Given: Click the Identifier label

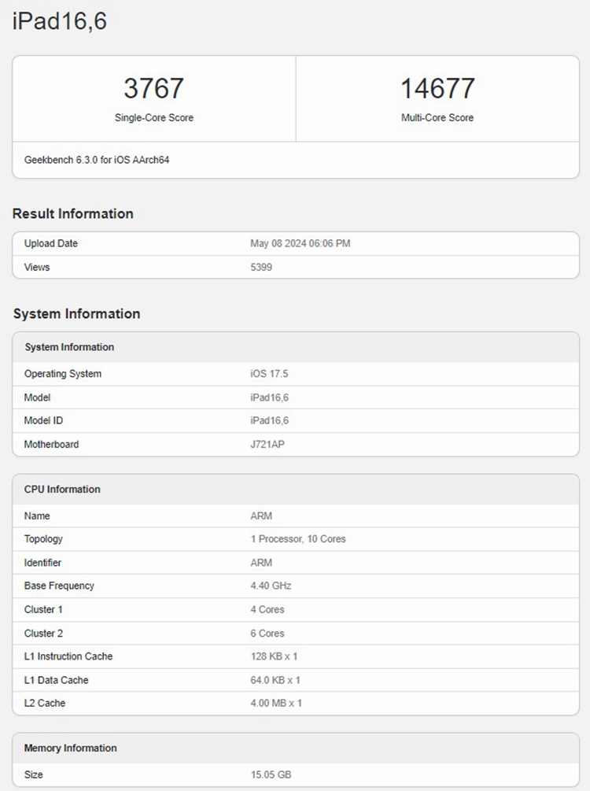Looking at the screenshot, I should click(x=42, y=563).
